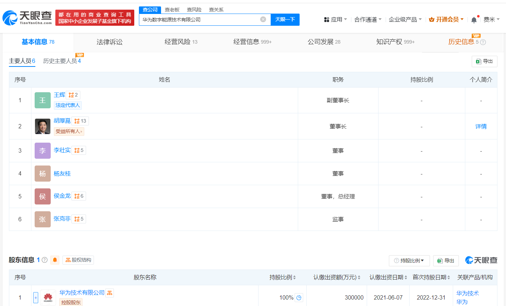Screen dimensions: 506x306
Task: Export the main personnel list with 导出
Action: (x=484, y=61)
